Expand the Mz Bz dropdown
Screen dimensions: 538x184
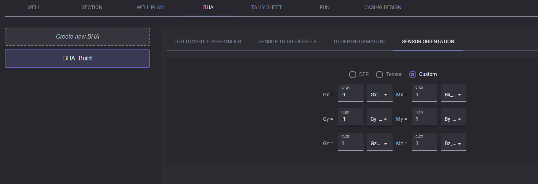tap(454, 143)
